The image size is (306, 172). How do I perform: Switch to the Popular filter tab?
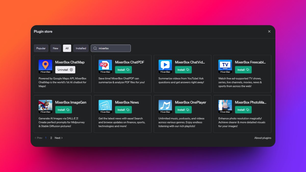pos(41,48)
